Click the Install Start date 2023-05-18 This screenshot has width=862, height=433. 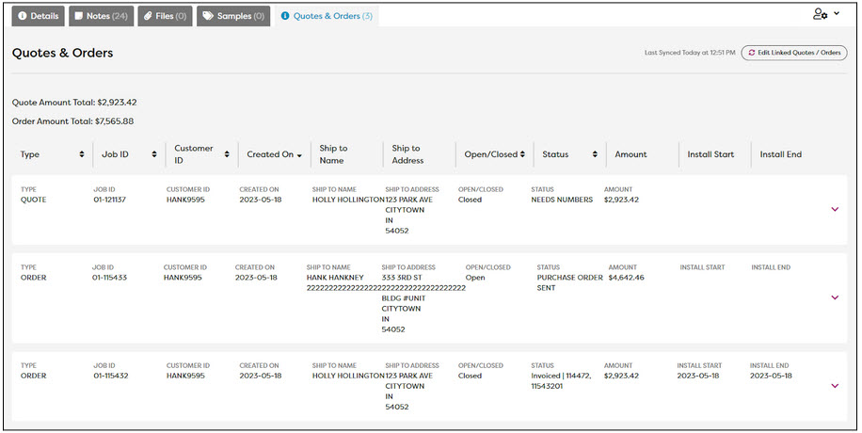[697, 376]
